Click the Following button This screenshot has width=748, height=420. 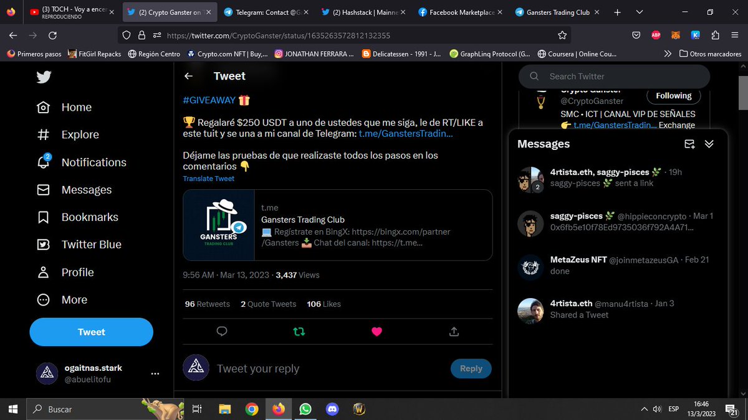[673, 96]
